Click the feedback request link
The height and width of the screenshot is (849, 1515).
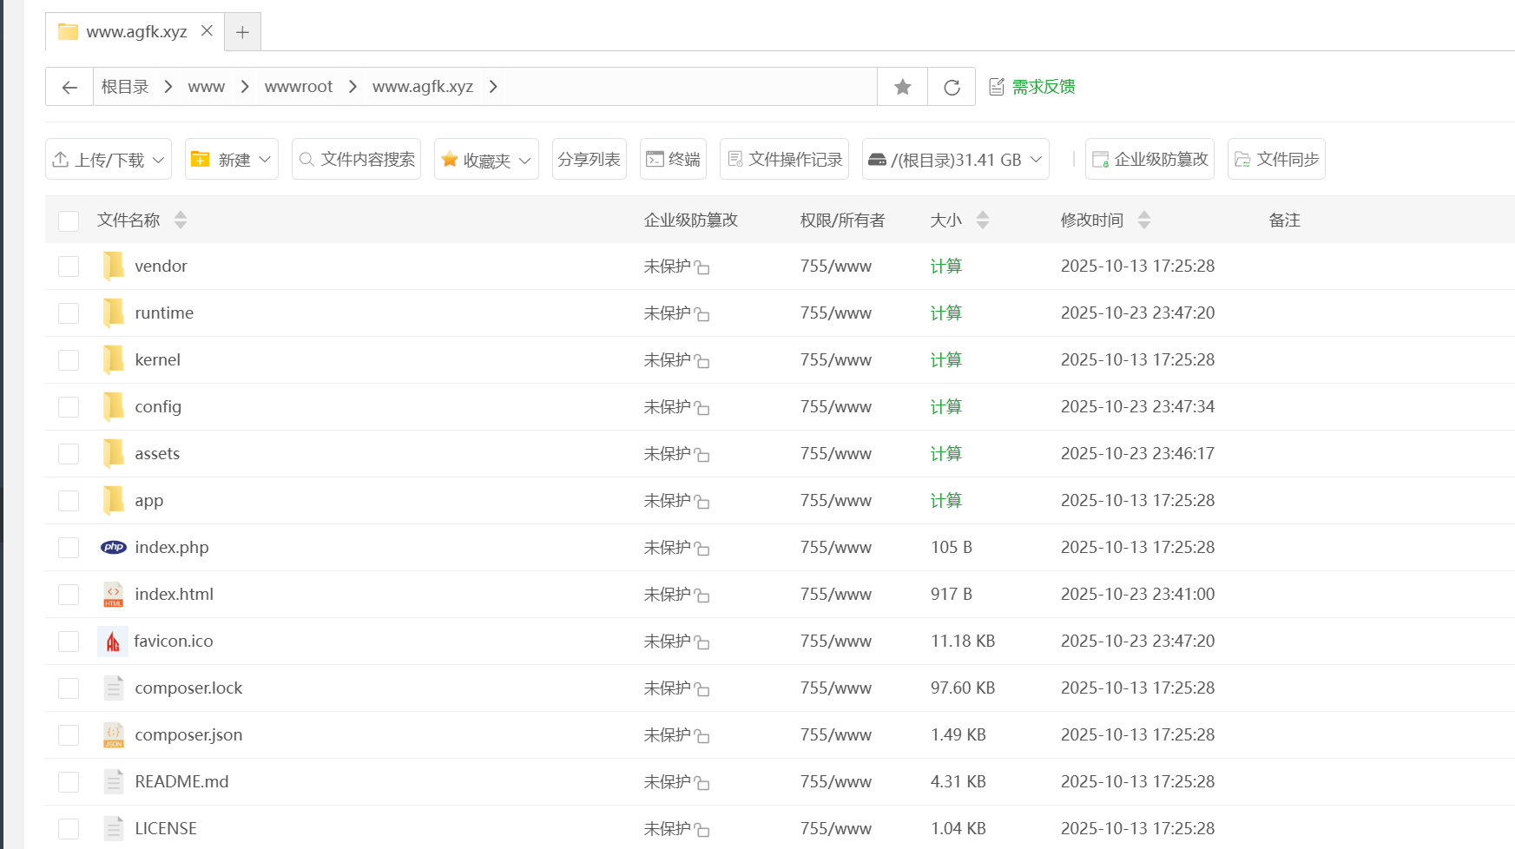coord(1043,87)
